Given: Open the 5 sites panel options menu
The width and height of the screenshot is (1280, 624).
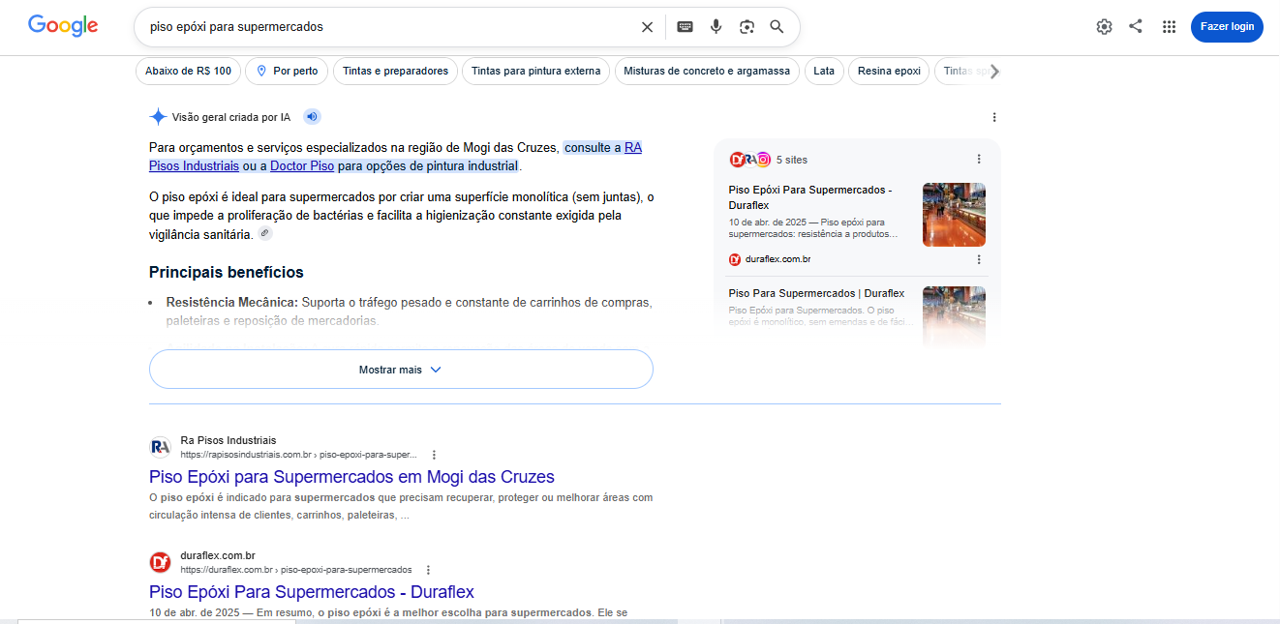Looking at the screenshot, I should click(979, 160).
